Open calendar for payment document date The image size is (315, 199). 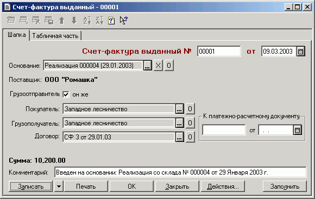point(297,130)
